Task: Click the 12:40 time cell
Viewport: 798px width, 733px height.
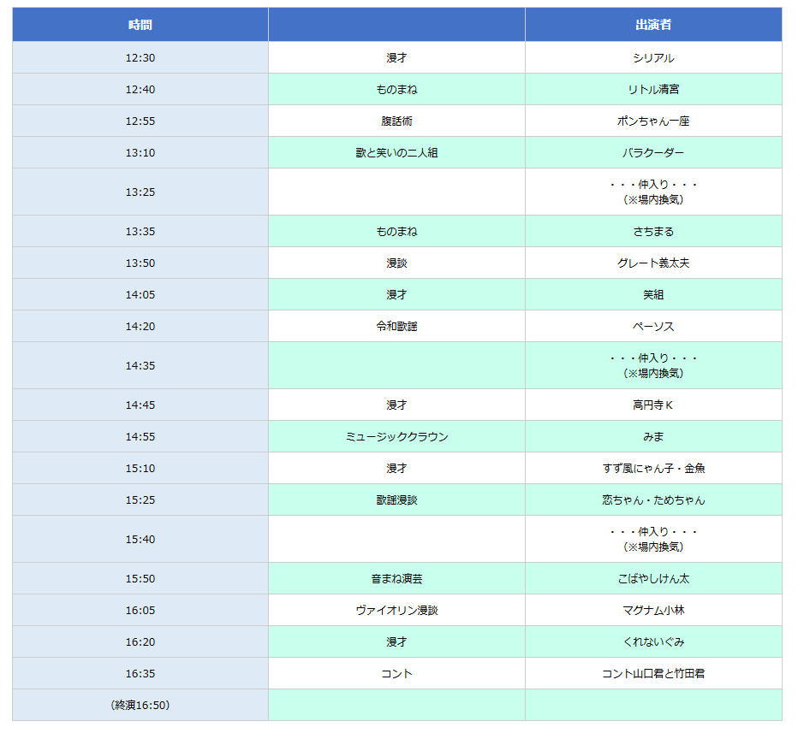Action: pos(140,89)
